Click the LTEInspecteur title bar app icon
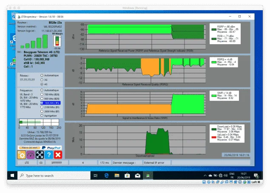270x193 pixels. pyautogui.click(x=19, y=17)
